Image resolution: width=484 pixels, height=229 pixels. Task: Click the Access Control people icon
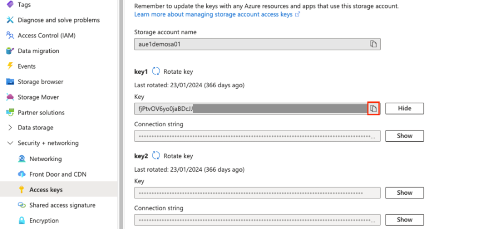click(x=10, y=35)
